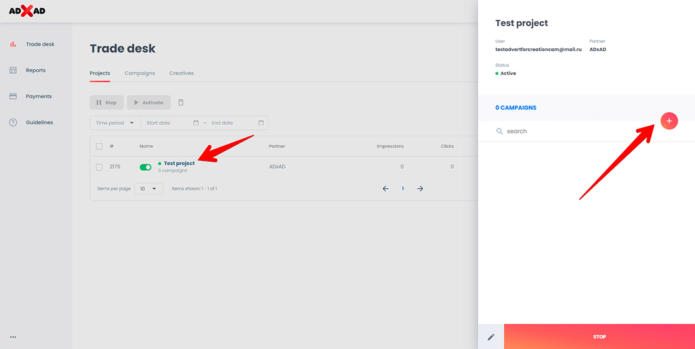The width and height of the screenshot is (695, 349).
Task: Open Start date calendar picker
Action: 196,123
